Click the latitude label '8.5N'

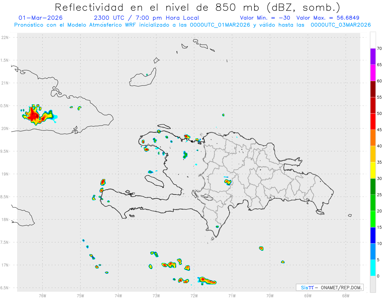click(x=5, y=197)
